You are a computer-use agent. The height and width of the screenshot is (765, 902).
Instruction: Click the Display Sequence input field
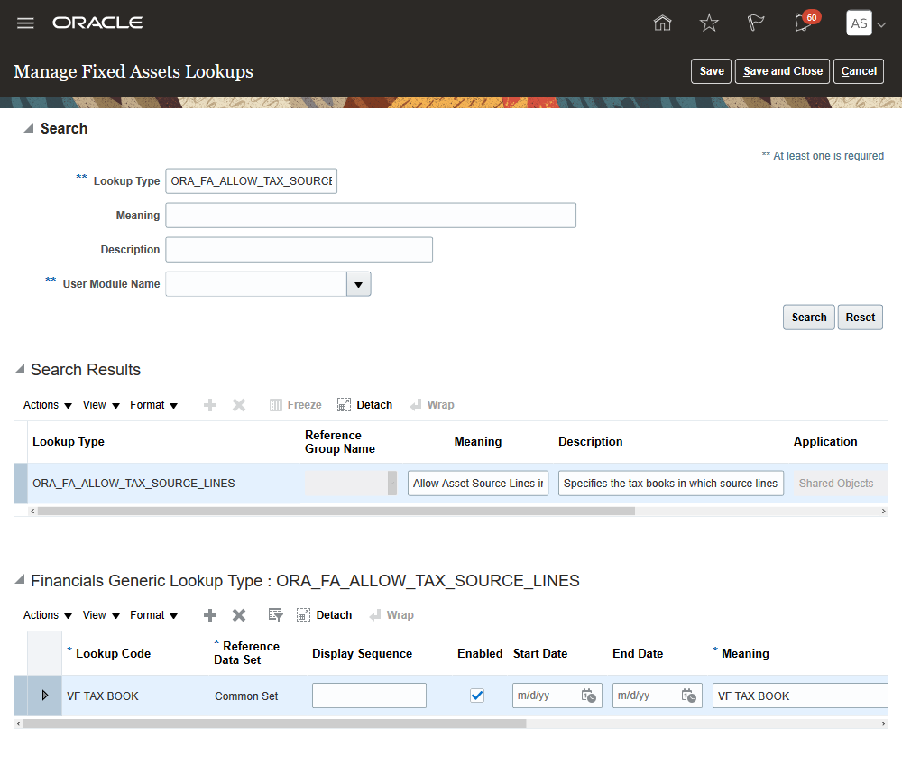point(369,696)
